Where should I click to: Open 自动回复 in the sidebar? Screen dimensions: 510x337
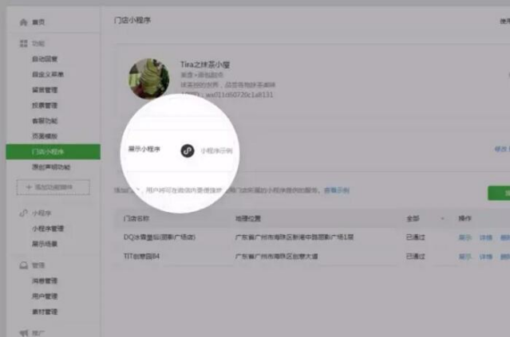[x=45, y=59]
